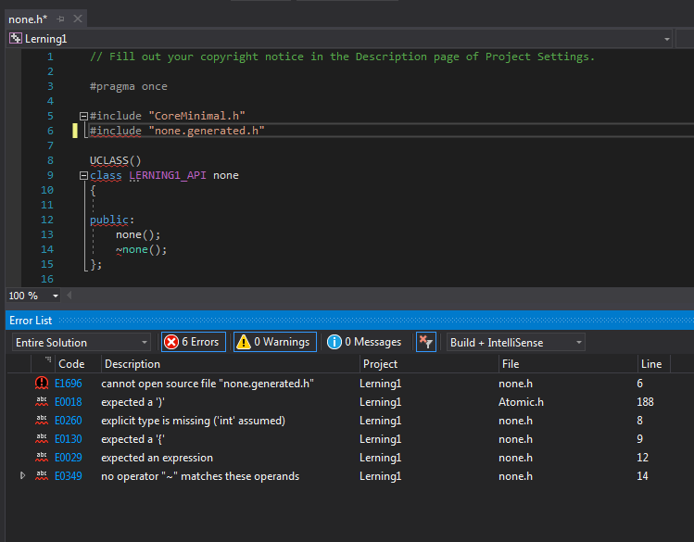
Task: Close the none.h editor tab
Action: pyautogui.click(x=77, y=19)
